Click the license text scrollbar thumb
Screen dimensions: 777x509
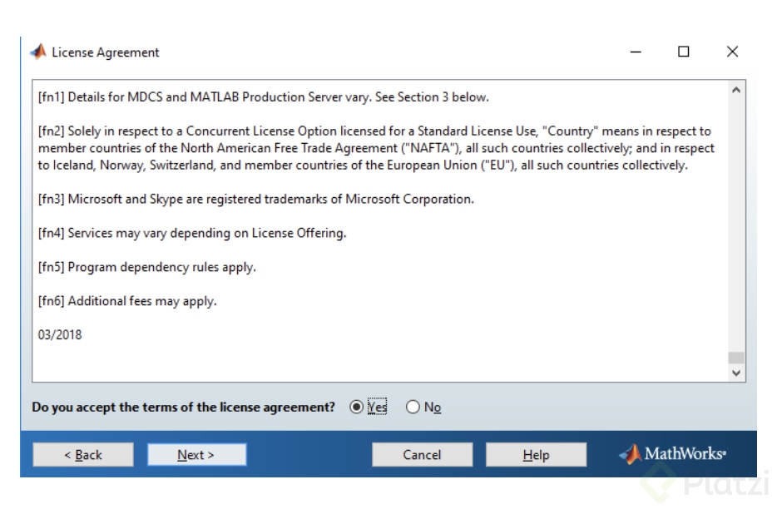[x=736, y=358]
